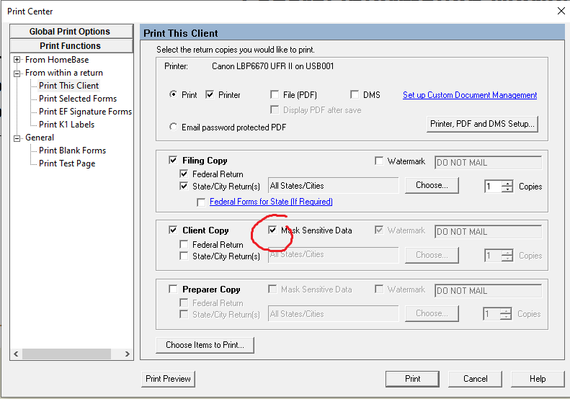This screenshot has width=570, height=399.
Task: Decrease Filing Copy copies with down arrow
Action: click(x=507, y=189)
